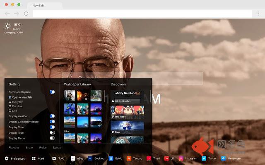Click the Infinity NewTab extension button
Image resolution: width=265 pixels, height=165 pixels.
127,101
